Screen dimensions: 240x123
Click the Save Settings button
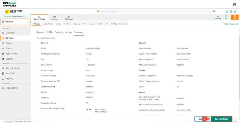222,119
